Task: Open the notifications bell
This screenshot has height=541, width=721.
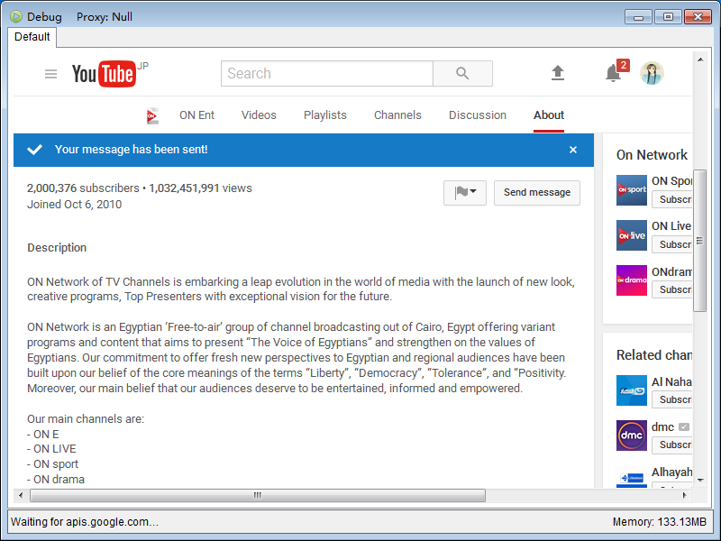Action: (x=613, y=73)
